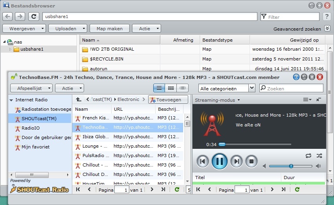334x205 pixels.
Task: Collapse the nas tree node
Action: point(4,42)
